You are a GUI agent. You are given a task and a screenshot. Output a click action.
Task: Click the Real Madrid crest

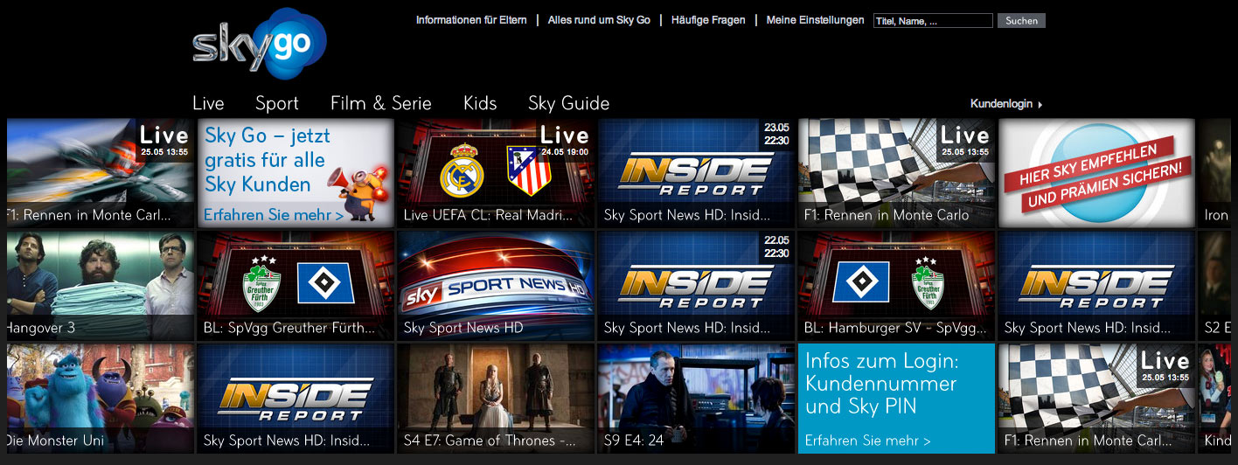click(462, 170)
